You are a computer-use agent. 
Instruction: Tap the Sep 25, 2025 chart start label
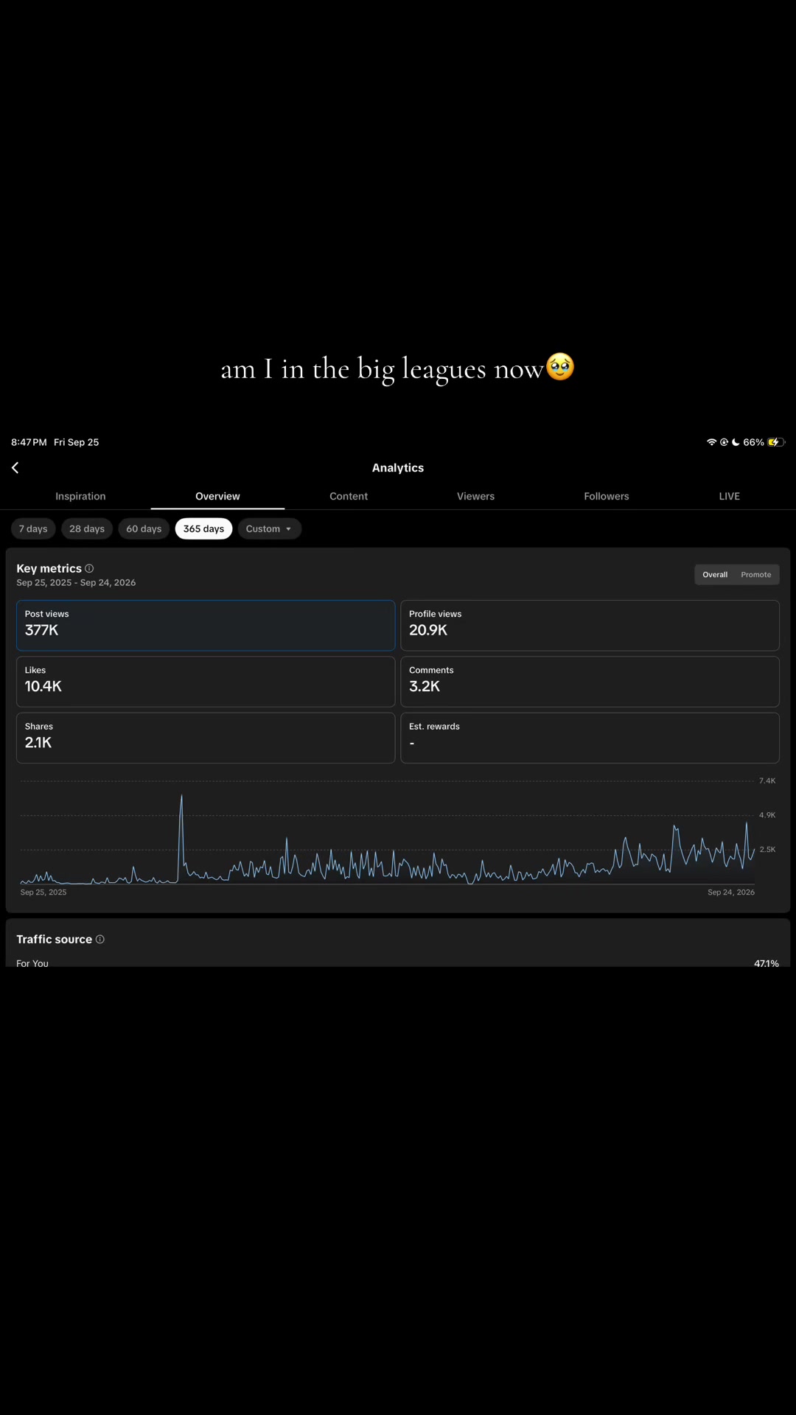coord(43,892)
